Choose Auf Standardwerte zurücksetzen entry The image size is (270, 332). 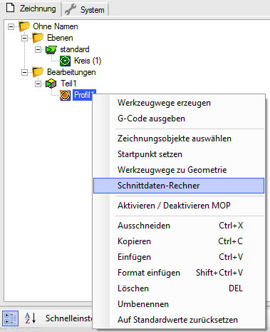tap(179, 320)
